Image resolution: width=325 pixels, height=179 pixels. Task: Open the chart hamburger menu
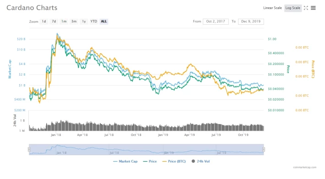point(313,8)
